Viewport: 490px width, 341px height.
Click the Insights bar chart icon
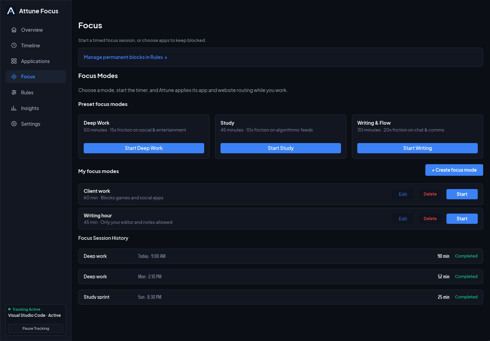pyautogui.click(x=14, y=108)
